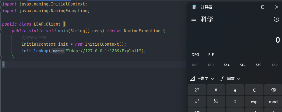Minimize the calculator window
The image size is (282, 112).
click(x=249, y=7)
